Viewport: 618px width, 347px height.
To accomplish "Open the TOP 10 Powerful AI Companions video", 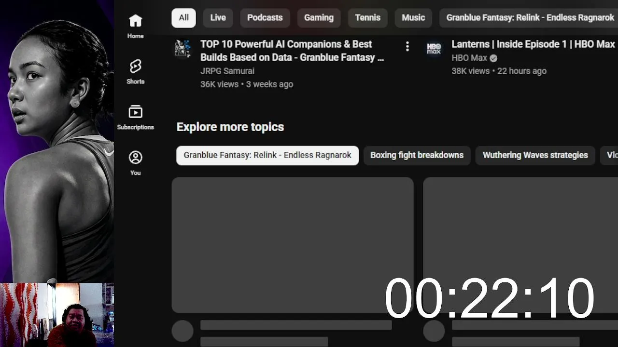I will coord(292,51).
